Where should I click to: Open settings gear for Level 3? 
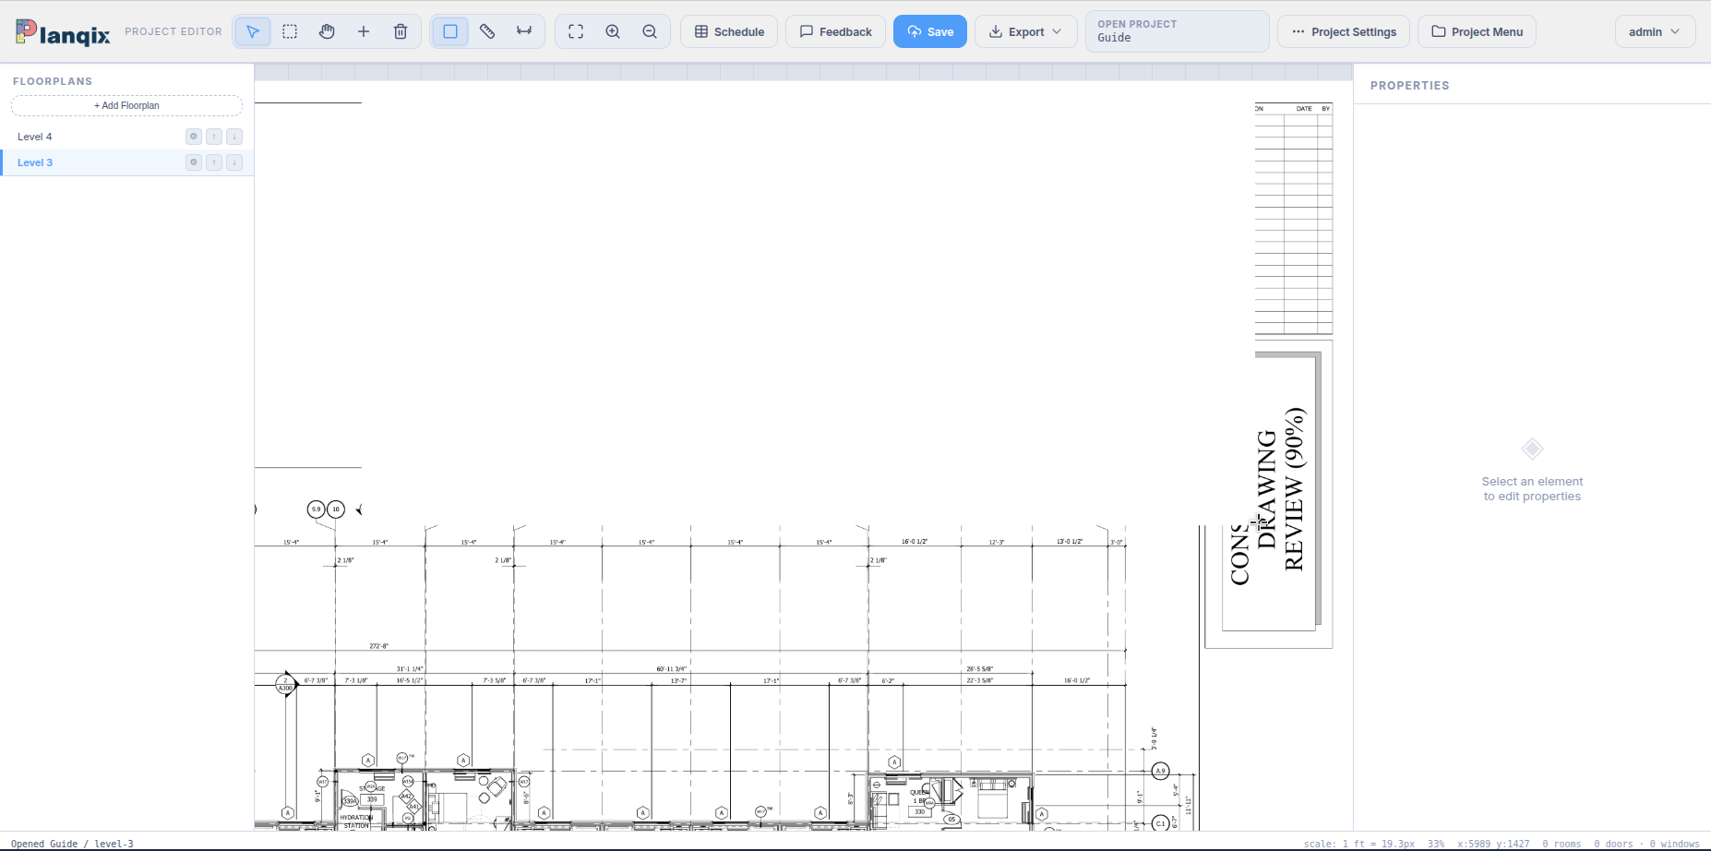click(x=194, y=162)
